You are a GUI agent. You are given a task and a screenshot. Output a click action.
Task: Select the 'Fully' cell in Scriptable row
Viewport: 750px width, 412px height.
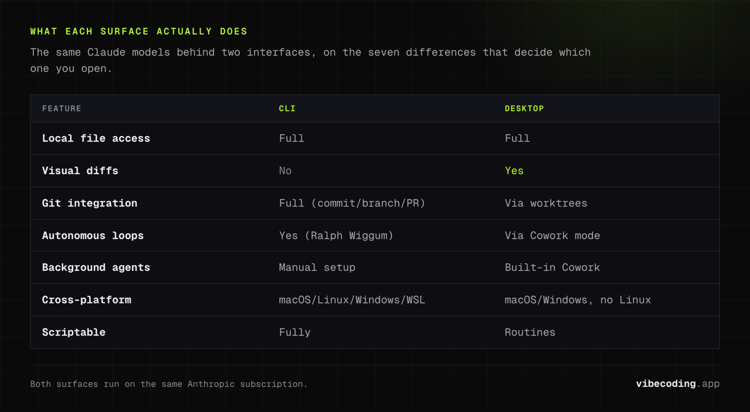[294, 333]
